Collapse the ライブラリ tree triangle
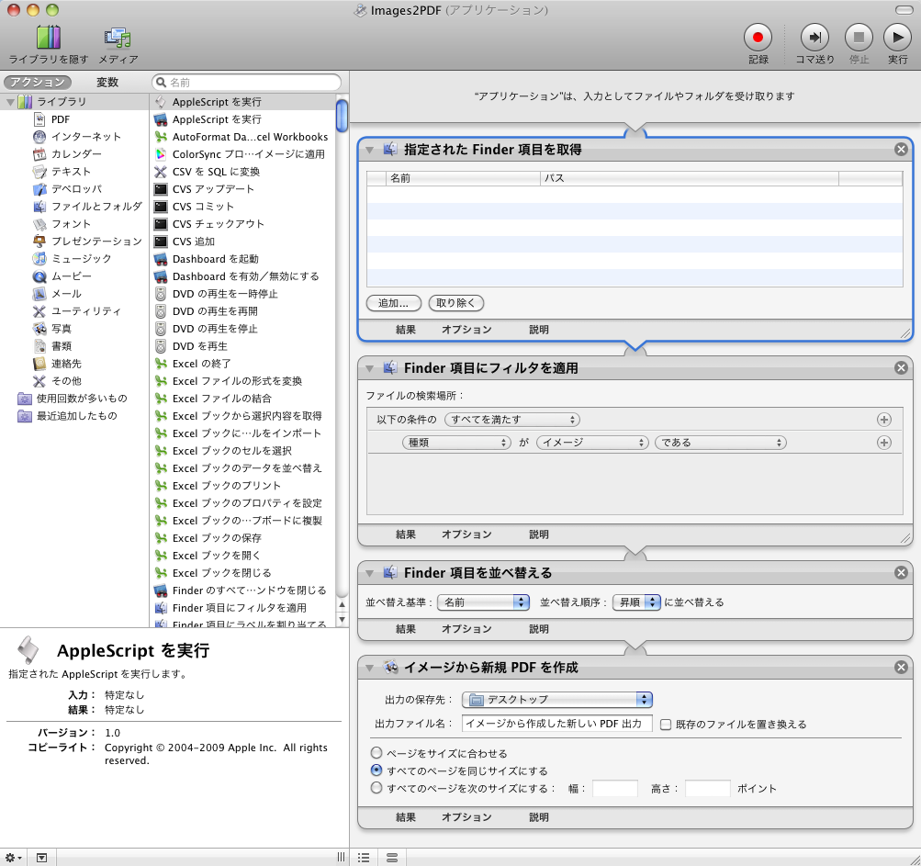Screen dimensions: 921x866 click(10, 102)
